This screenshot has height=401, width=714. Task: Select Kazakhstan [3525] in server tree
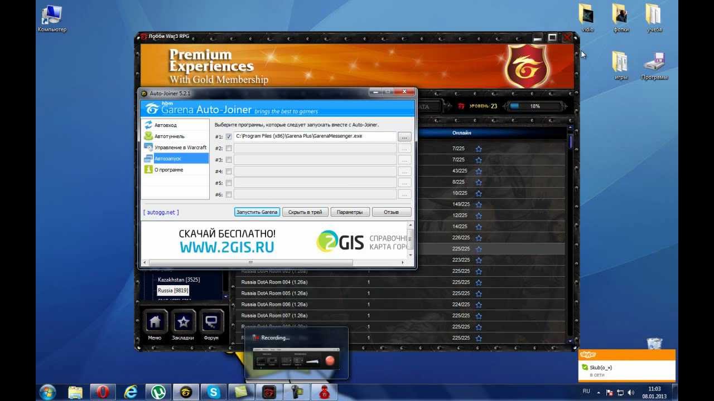[x=178, y=280]
